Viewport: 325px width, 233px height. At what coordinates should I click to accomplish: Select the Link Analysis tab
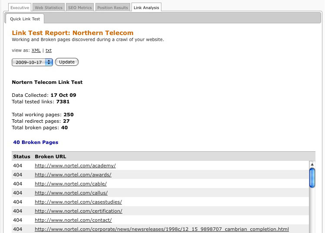pyautogui.click(x=146, y=8)
